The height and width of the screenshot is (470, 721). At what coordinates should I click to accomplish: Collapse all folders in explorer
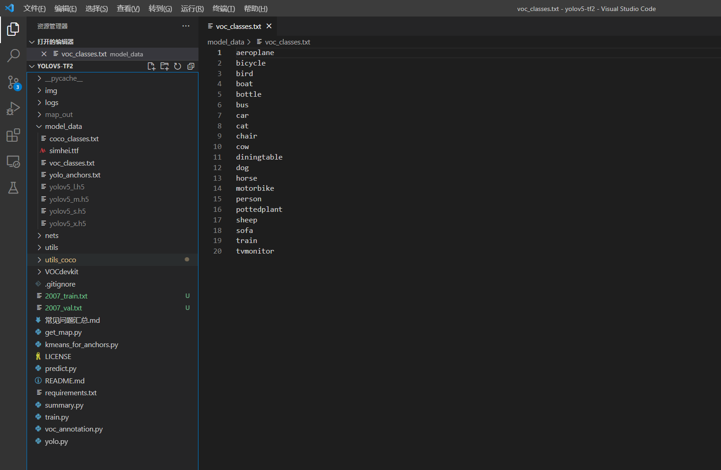[191, 66]
